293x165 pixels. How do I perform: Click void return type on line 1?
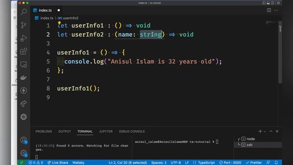point(143,26)
